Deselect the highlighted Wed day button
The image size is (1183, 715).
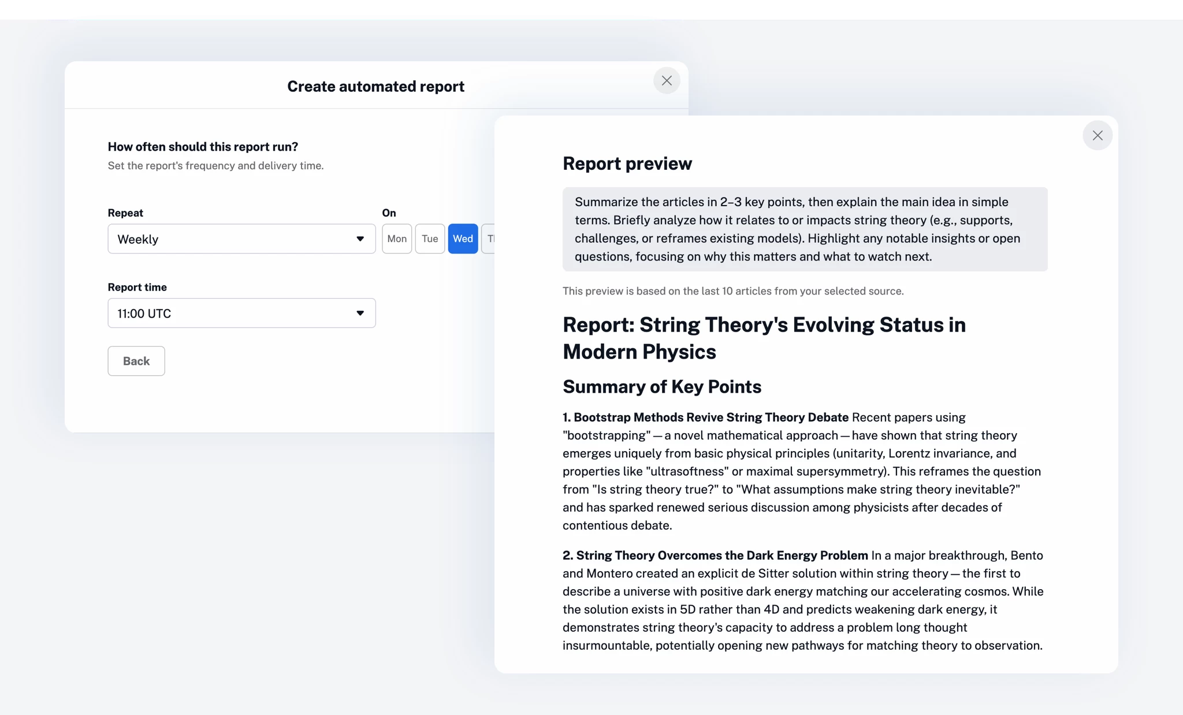[463, 239]
